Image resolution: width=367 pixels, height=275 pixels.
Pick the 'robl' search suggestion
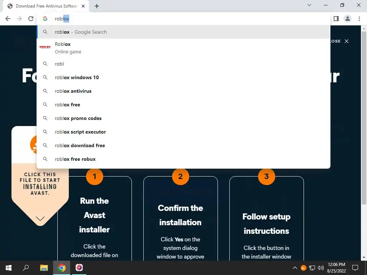click(x=183, y=64)
